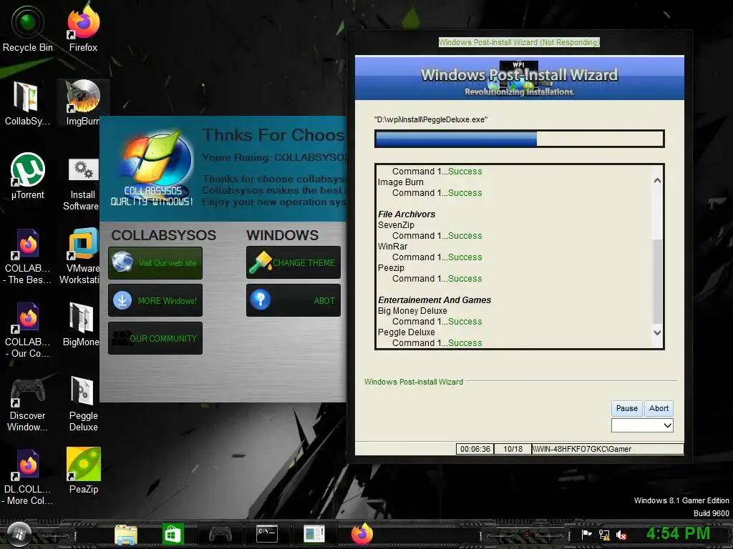
Task: Open the gamepad icon on taskbar
Action: click(220, 533)
